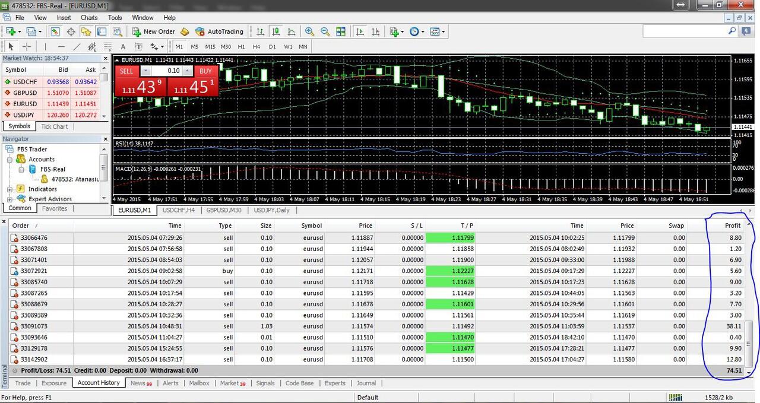Select the Fibonacci Retracement tool
This screenshot has height=403, width=760.
tap(107, 46)
